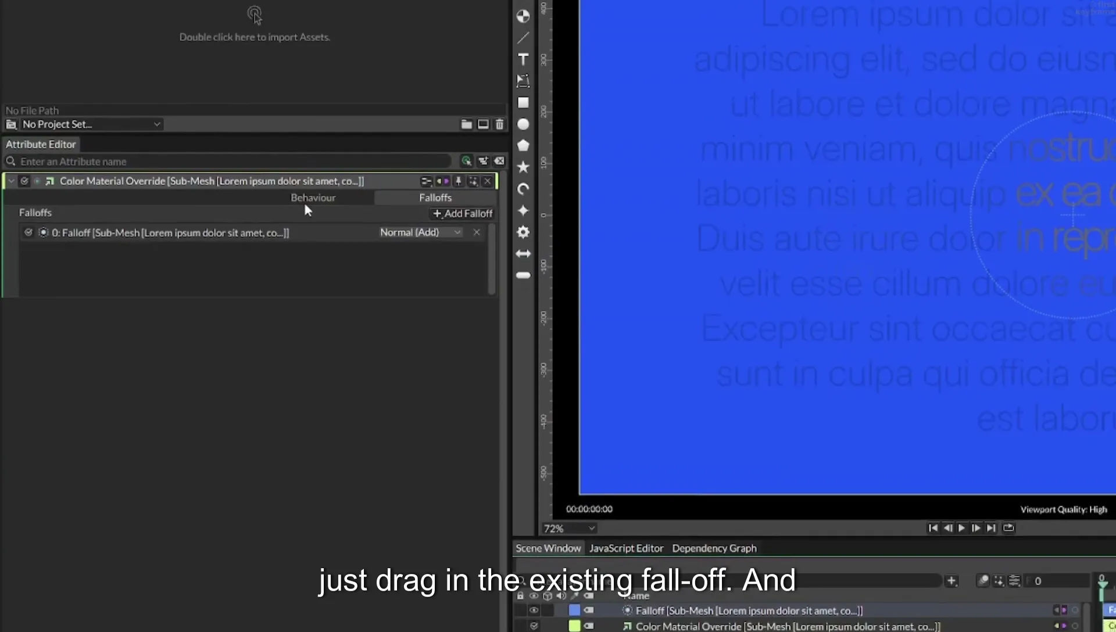Click the Add Falloff button

463,214
